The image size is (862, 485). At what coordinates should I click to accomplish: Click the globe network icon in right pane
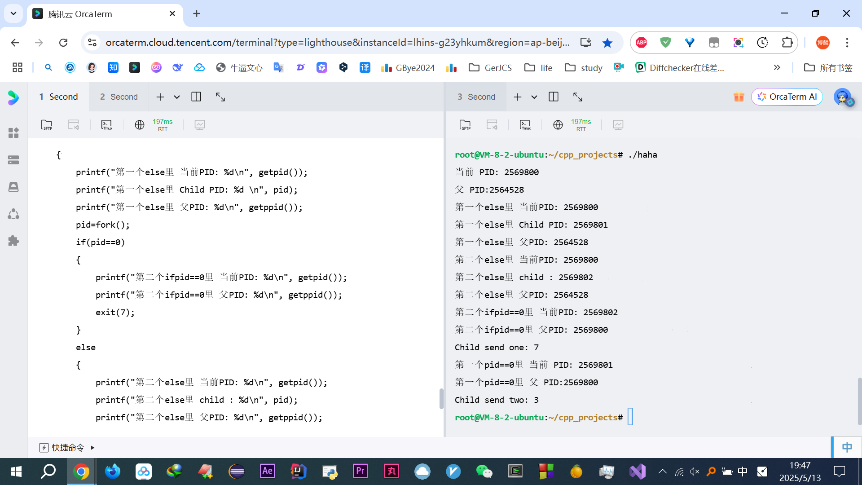[558, 125]
